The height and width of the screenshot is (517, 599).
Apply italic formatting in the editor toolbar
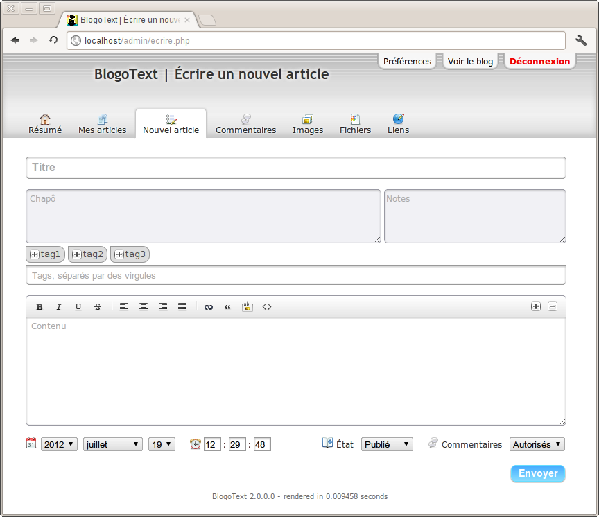click(59, 306)
